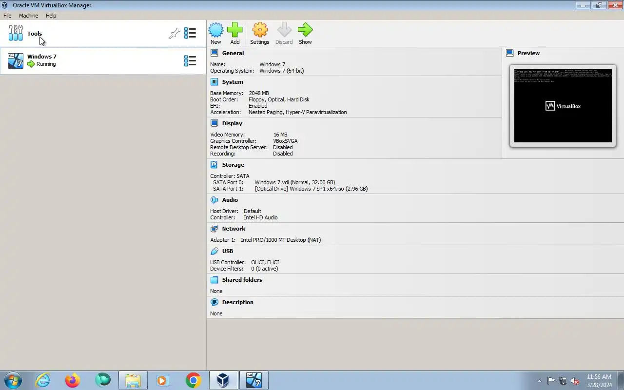Click the General section icon

(x=214, y=53)
